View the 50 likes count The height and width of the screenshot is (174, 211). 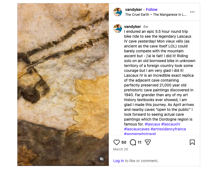click(124, 142)
